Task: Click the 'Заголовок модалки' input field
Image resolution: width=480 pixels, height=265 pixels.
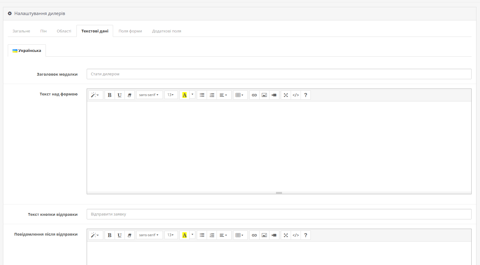Action: click(x=279, y=74)
